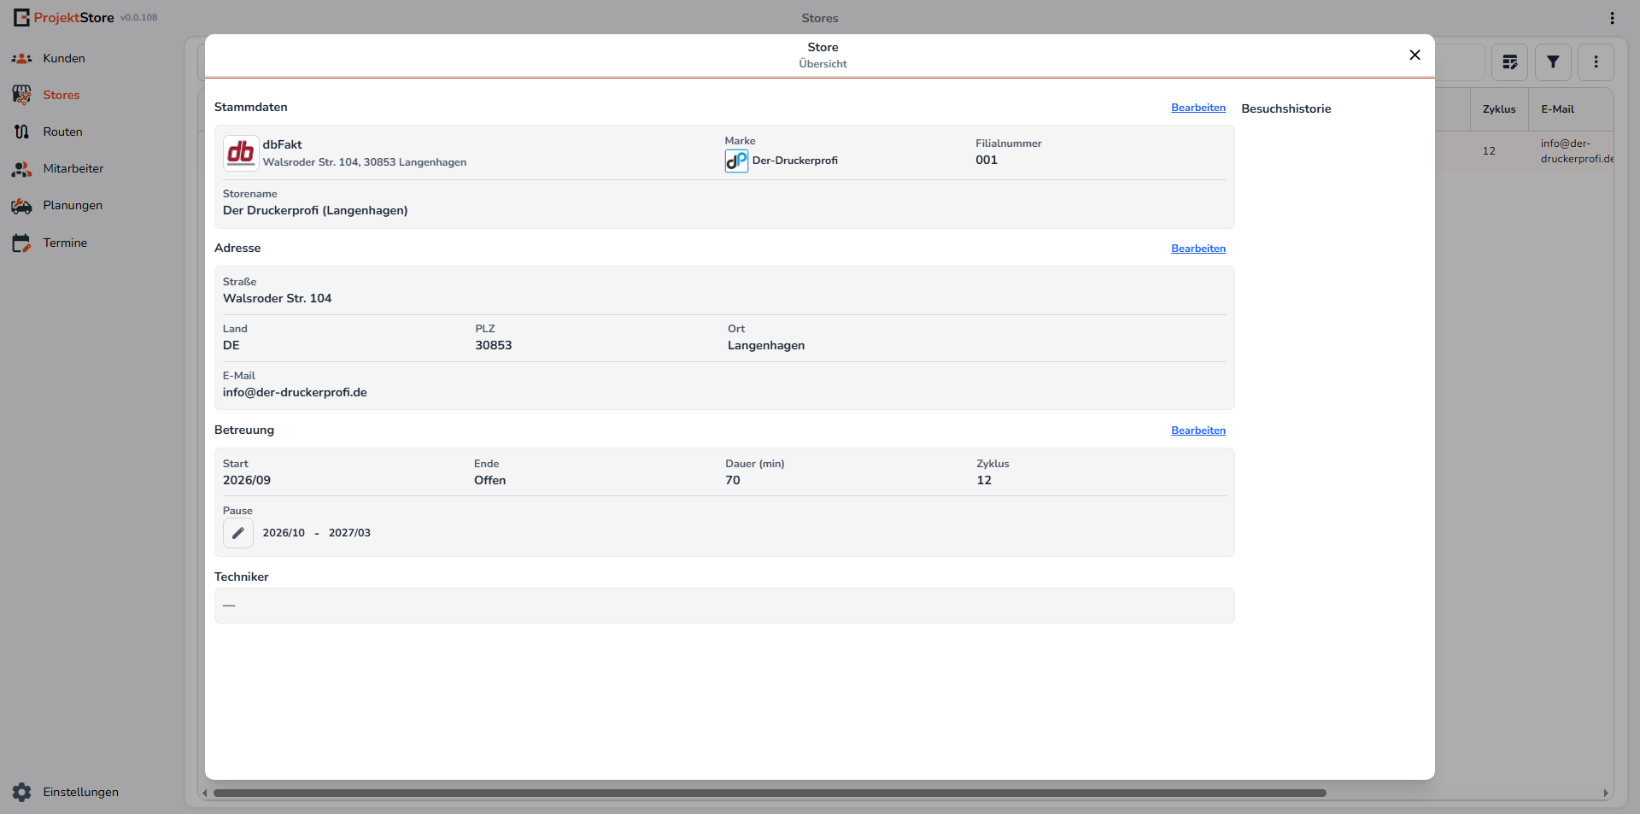Navigate to Routen in sidebar
The width and height of the screenshot is (1640, 814).
(x=63, y=132)
